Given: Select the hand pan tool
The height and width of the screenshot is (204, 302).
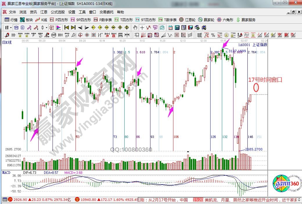Looking at the screenshot, I should pos(135,28).
